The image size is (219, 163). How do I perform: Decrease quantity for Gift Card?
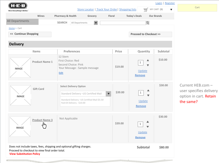click(148, 95)
